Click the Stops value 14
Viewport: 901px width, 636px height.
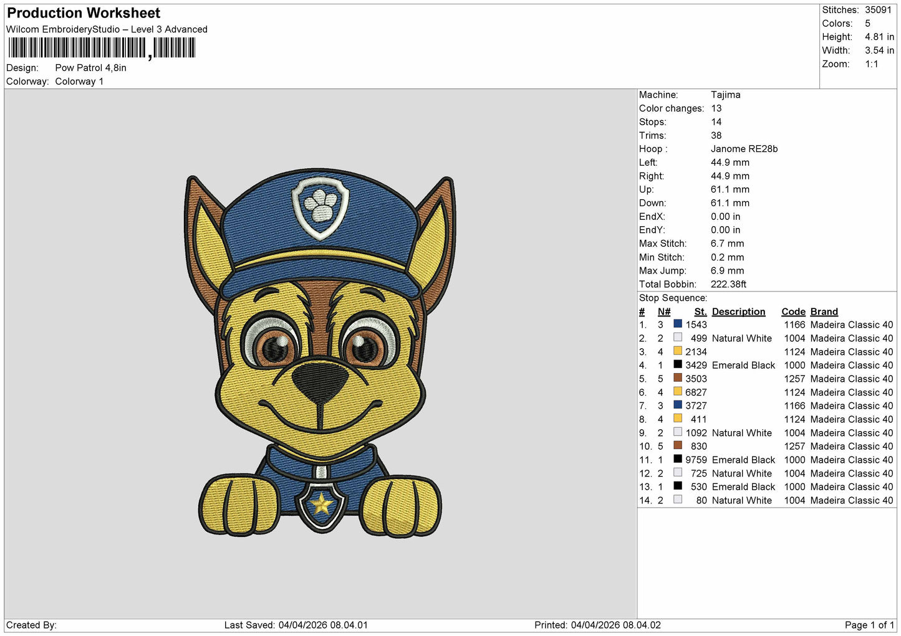716,122
